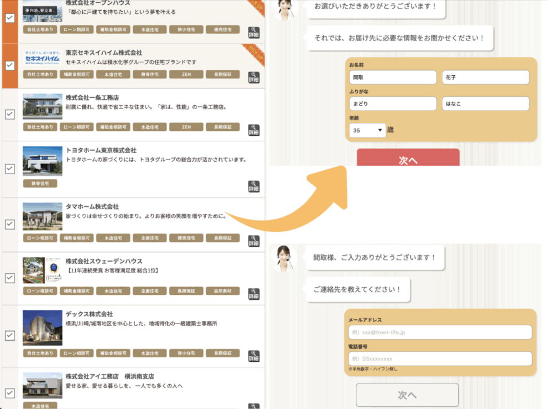Screen dimensions: 547x409
Task: Click 建売住宅 tag in タマホーム row
Action: tap(186, 238)
